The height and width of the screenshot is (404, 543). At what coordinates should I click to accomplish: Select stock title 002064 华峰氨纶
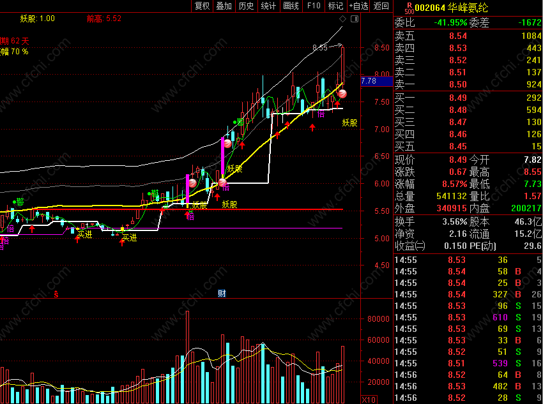tap(452, 8)
